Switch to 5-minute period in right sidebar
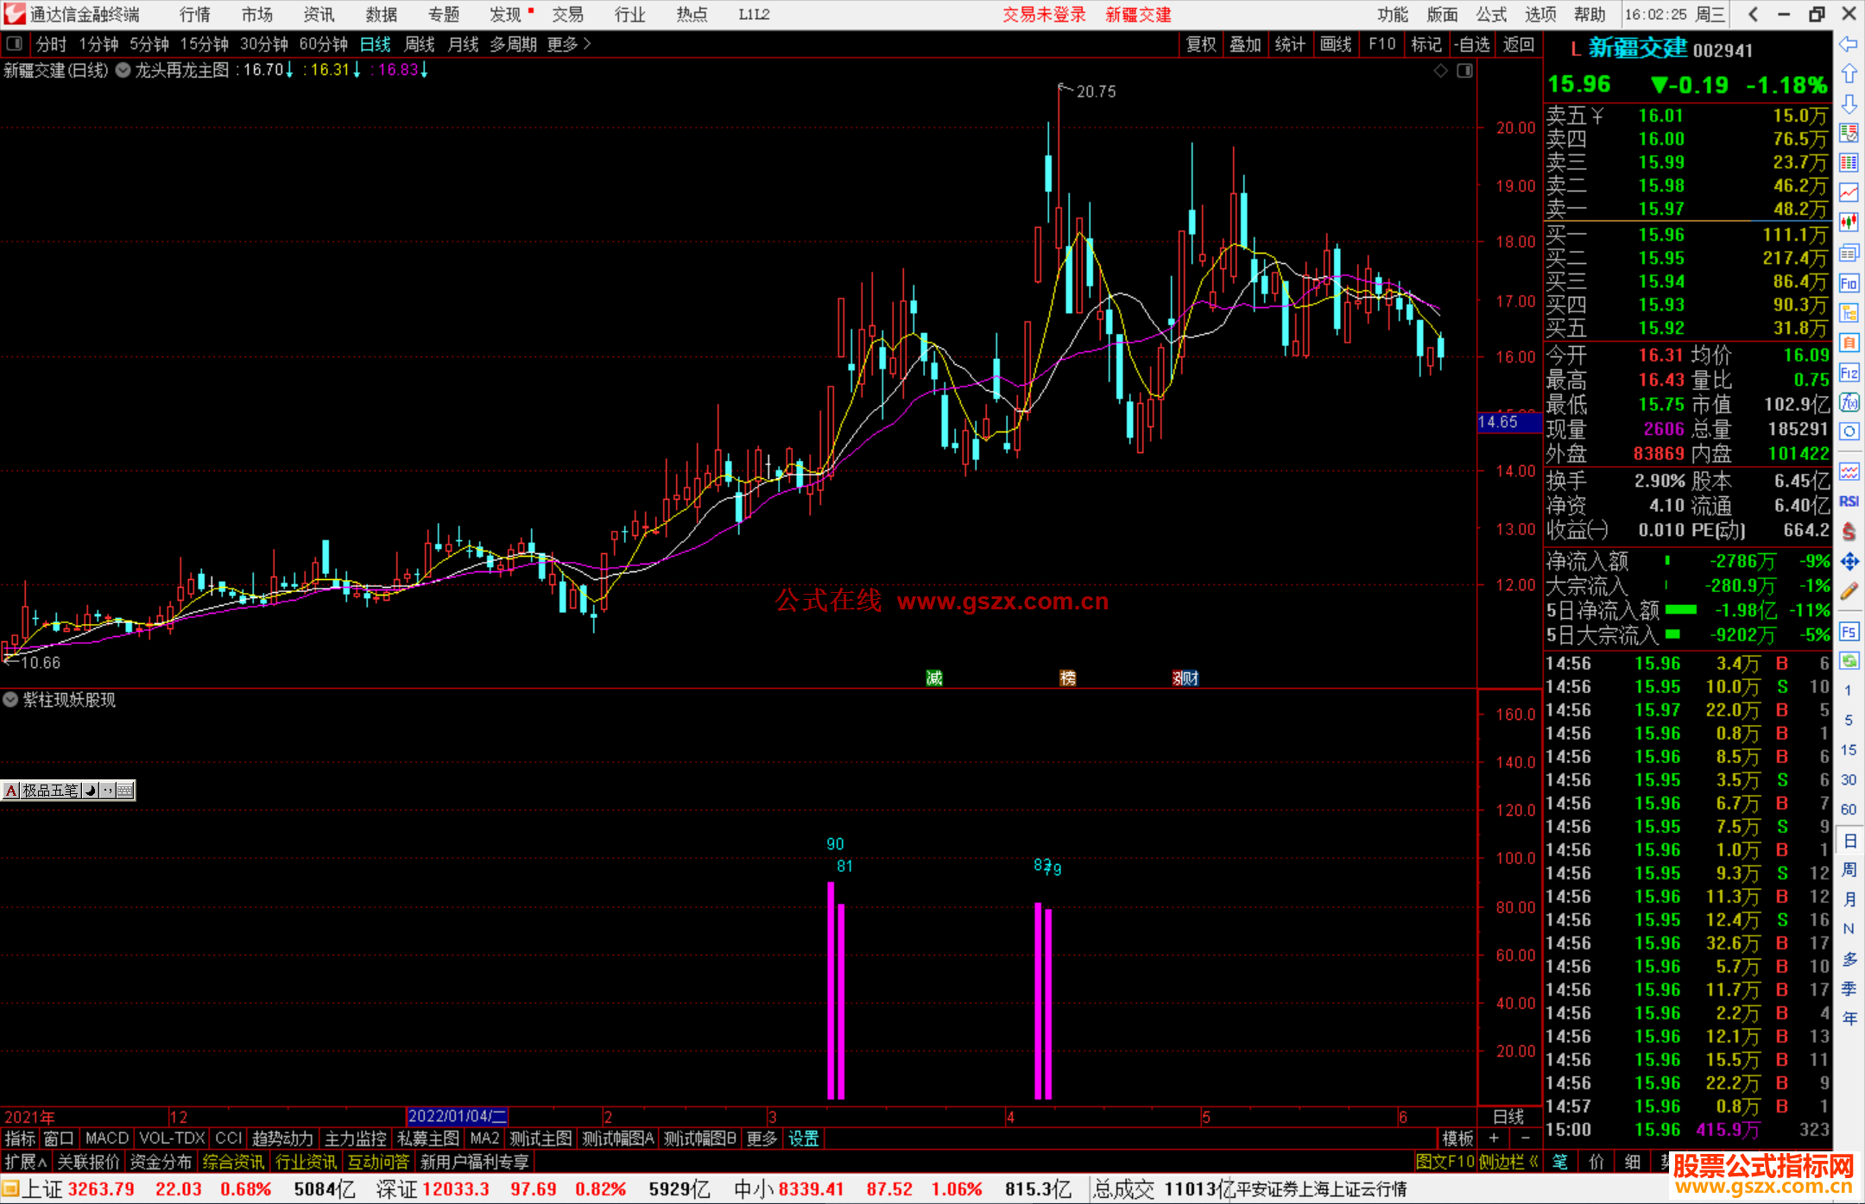 [1849, 721]
